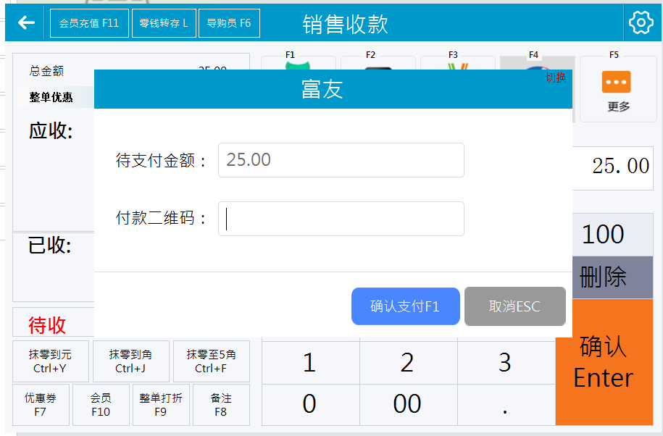Click the 确认支付F1 confirm payment button
The image size is (663, 436).
click(406, 306)
